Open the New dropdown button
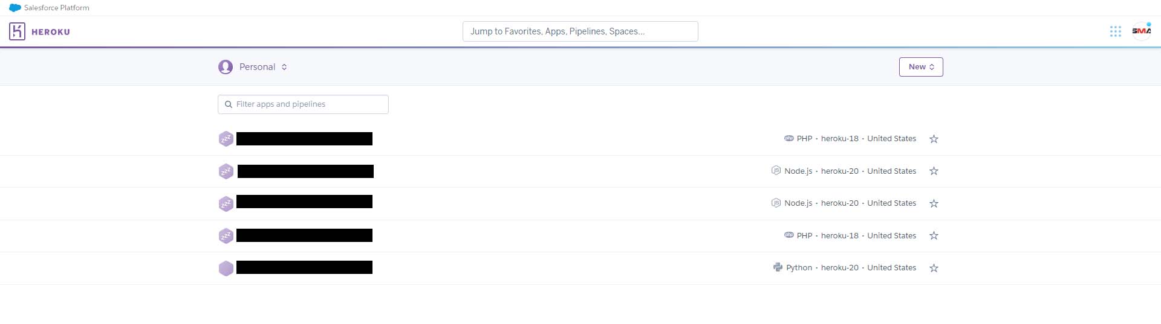Viewport: 1161px width, 324px height. pos(921,67)
